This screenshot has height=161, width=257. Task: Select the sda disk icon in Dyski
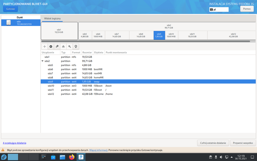[8, 22]
